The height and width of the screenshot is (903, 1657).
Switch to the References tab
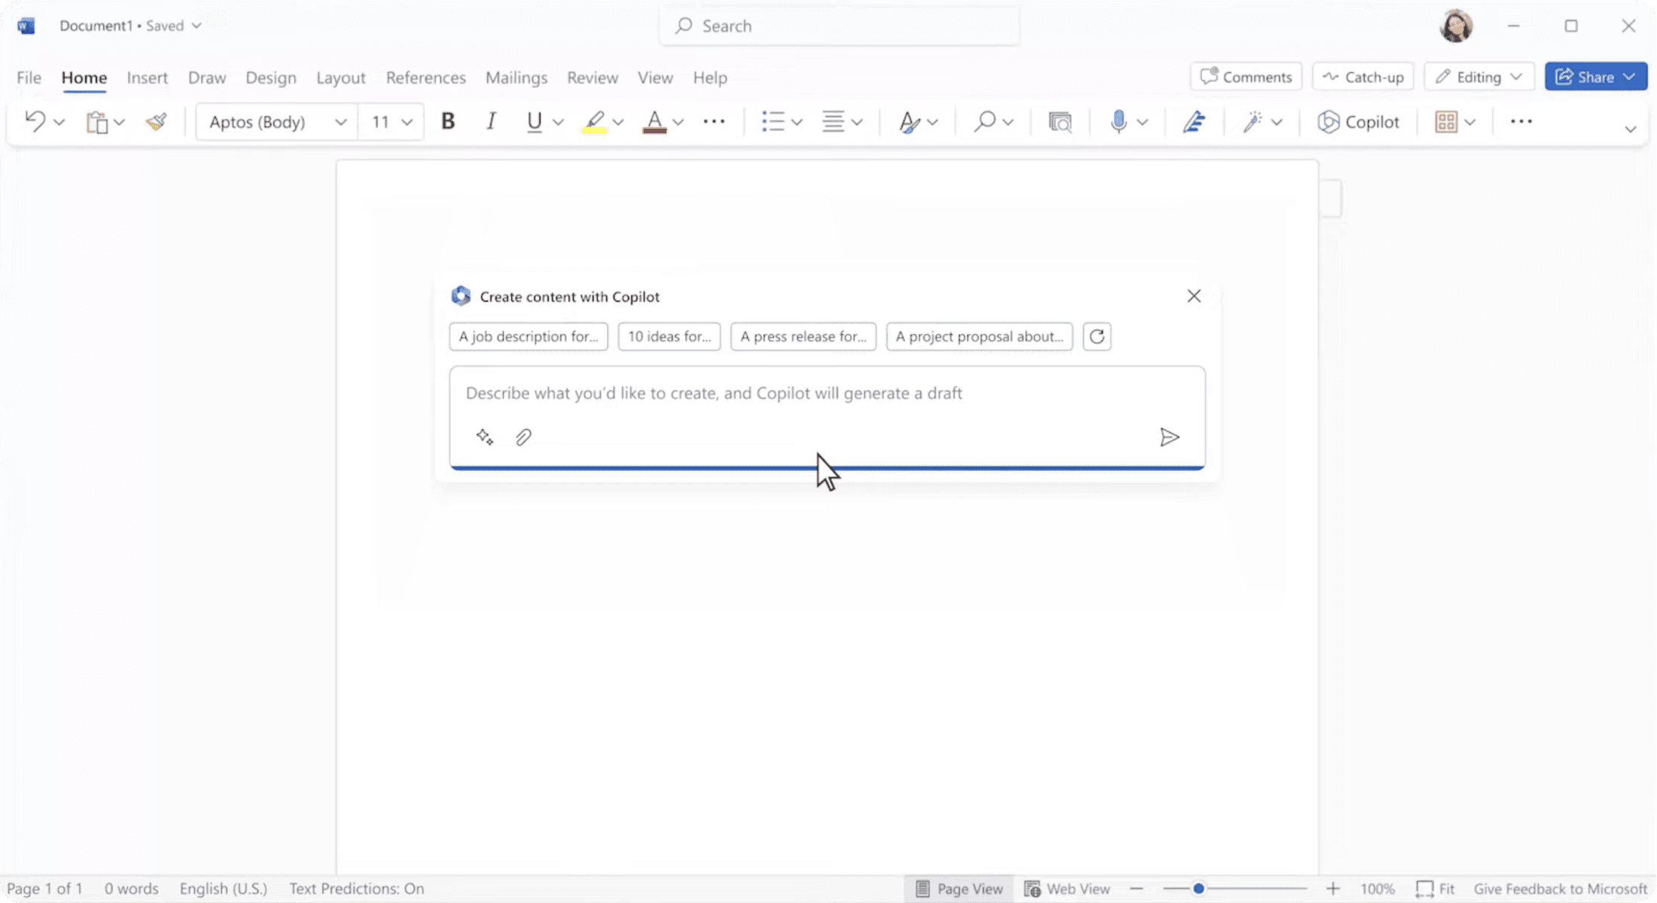click(x=425, y=77)
